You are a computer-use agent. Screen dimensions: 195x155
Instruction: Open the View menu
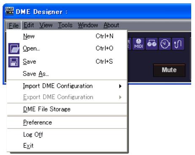tap(46, 25)
